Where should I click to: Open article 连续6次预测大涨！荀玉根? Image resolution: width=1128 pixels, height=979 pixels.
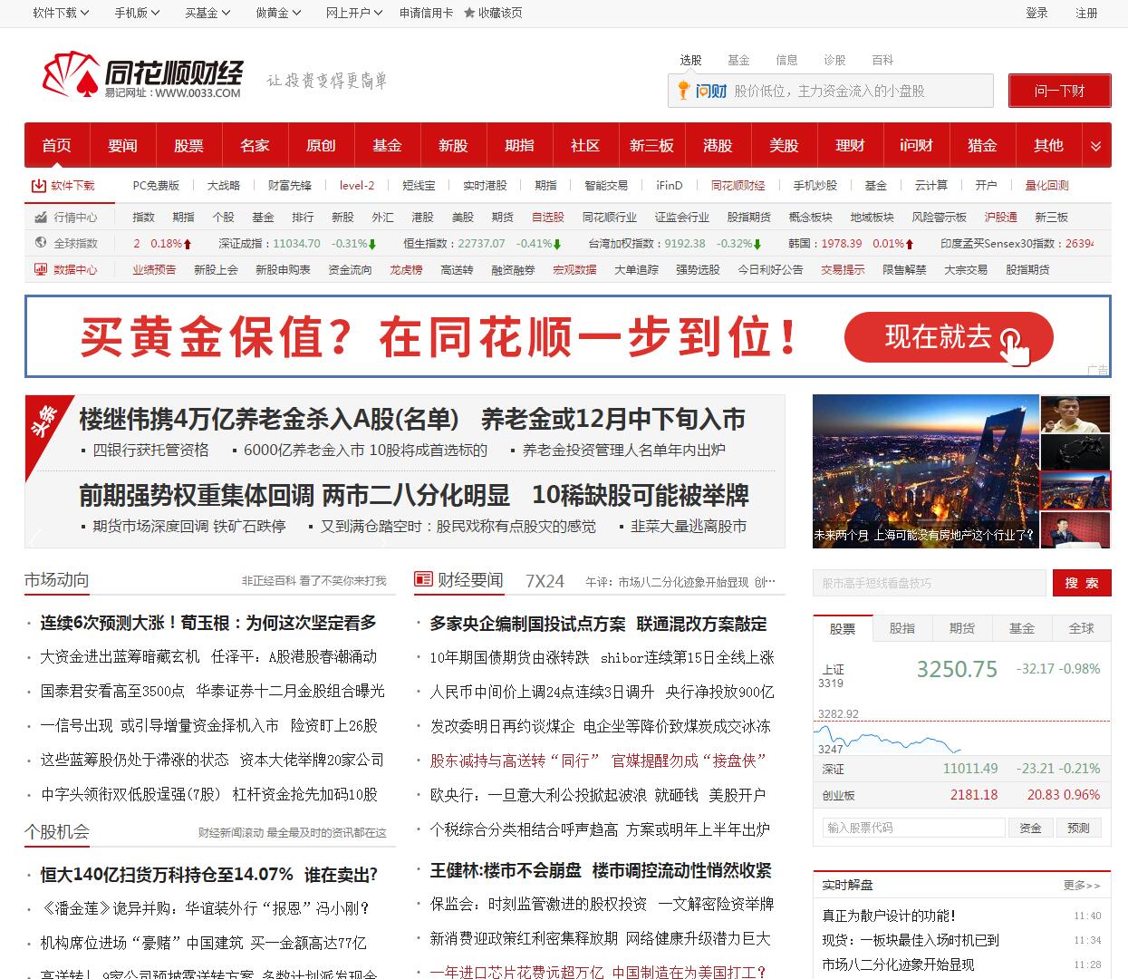[208, 623]
